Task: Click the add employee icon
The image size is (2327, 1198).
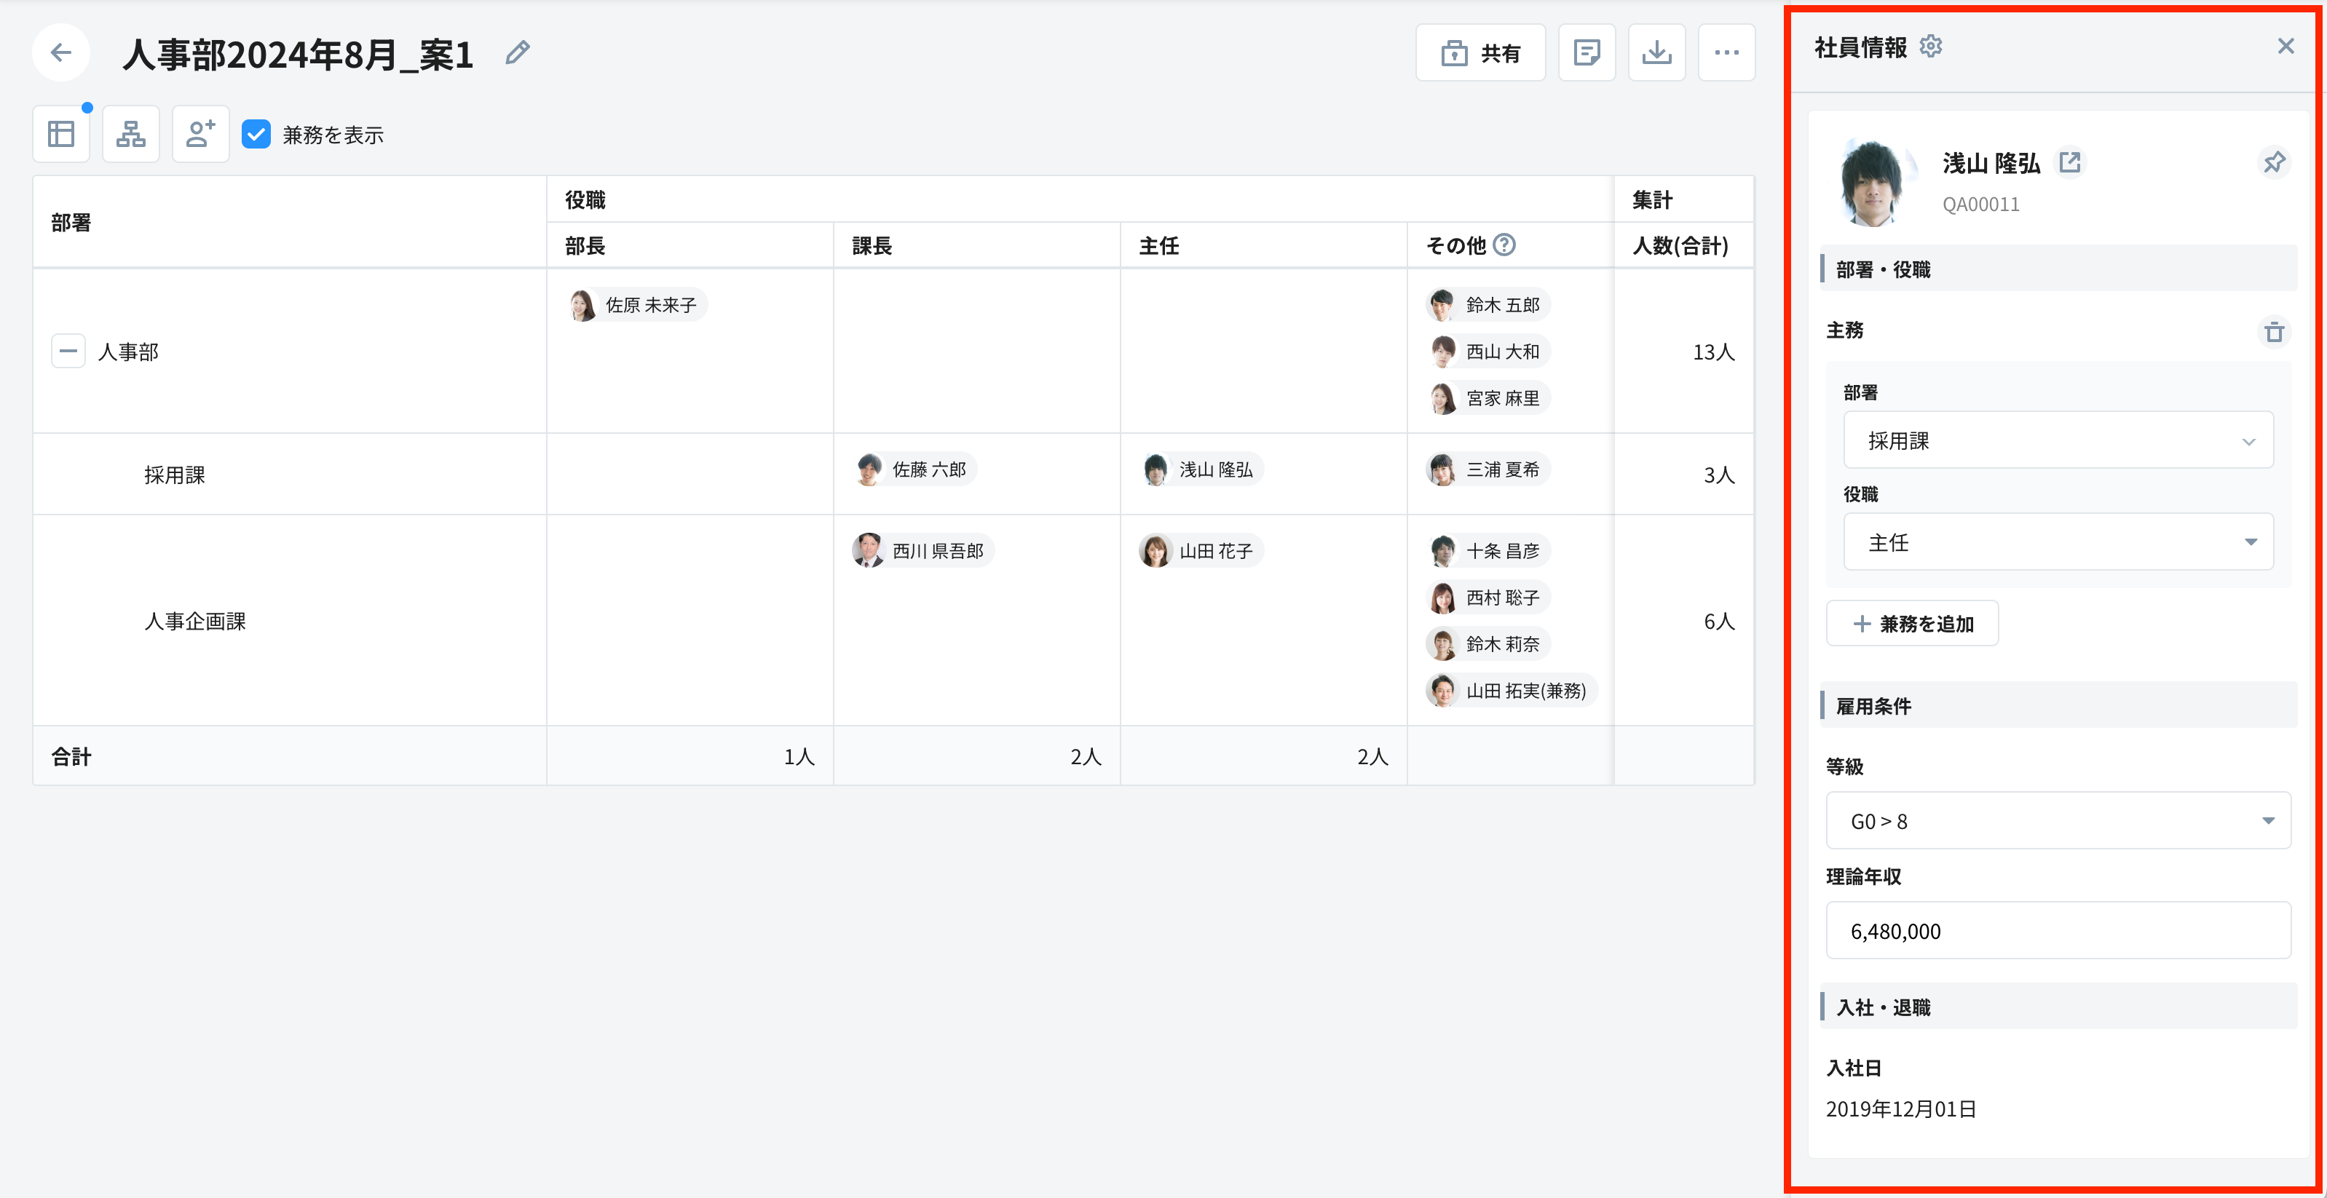Action: (200, 135)
